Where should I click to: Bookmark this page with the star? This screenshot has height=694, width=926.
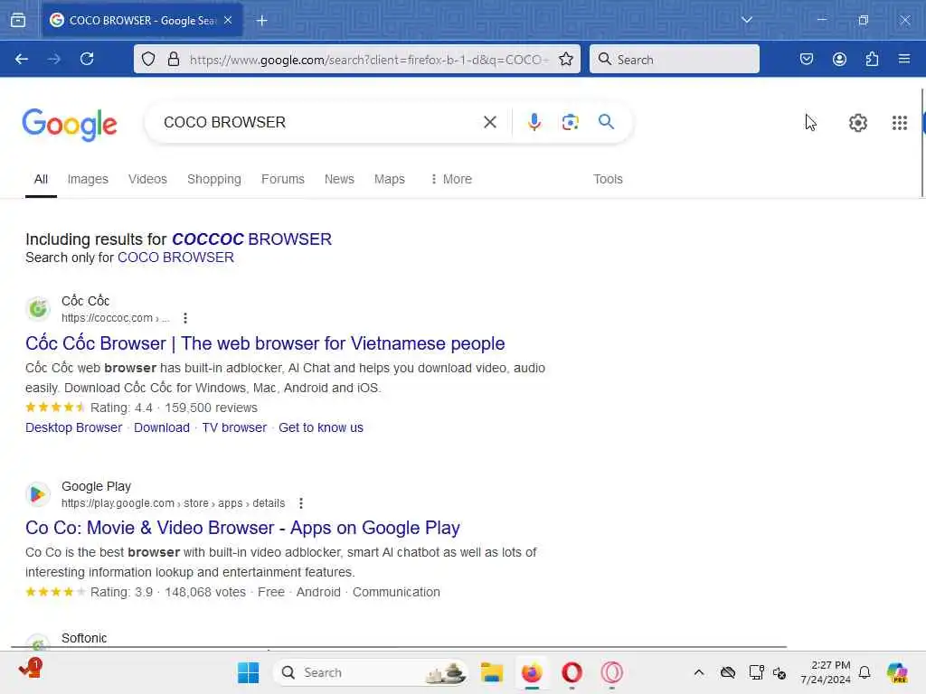tap(566, 59)
